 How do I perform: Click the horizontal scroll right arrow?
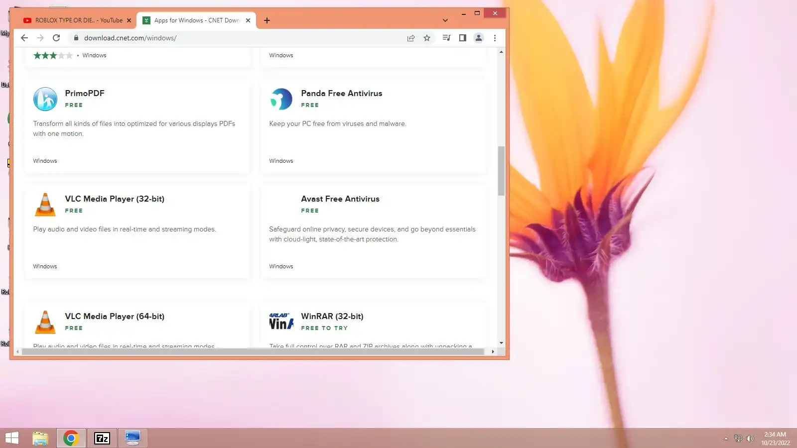coord(493,351)
